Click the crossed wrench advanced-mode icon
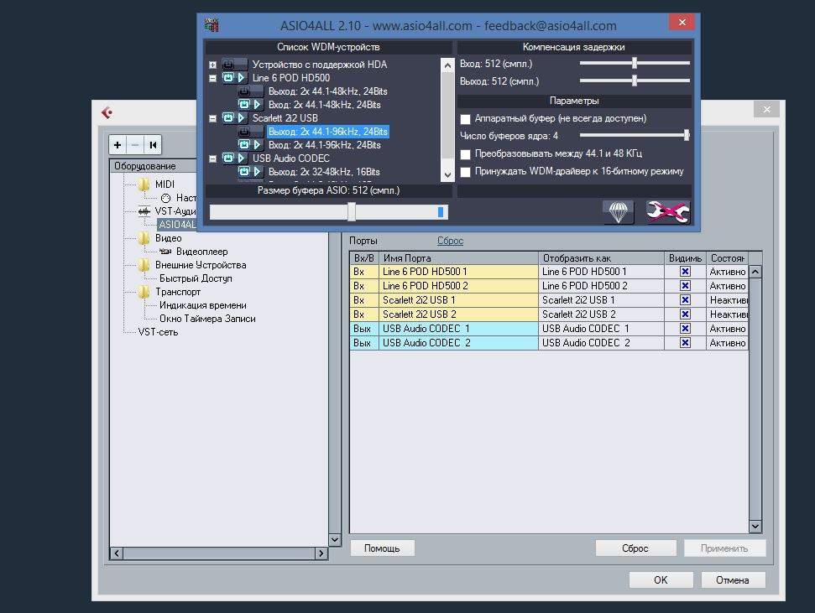Viewport: 815px width, 613px height. click(x=667, y=212)
